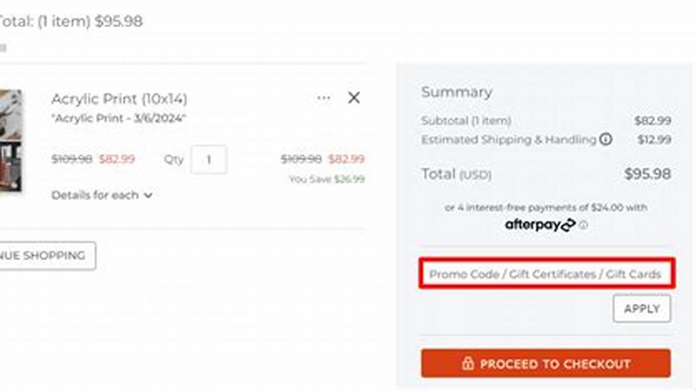696x391 pixels.
Task: Collapse the Details for each chevron
Action: [x=147, y=195]
